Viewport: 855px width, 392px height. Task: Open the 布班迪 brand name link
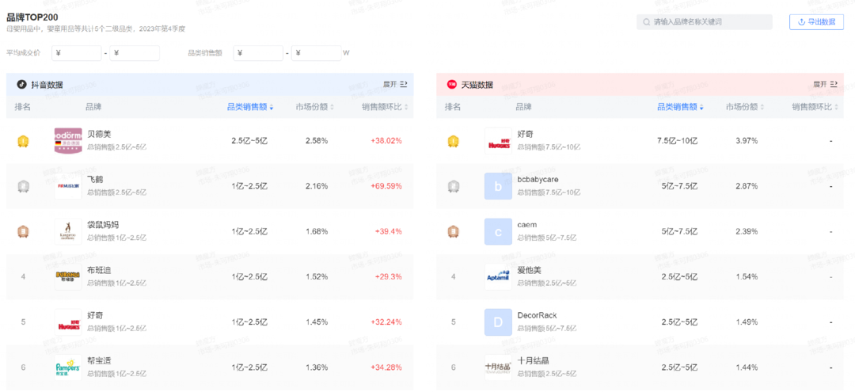click(99, 270)
